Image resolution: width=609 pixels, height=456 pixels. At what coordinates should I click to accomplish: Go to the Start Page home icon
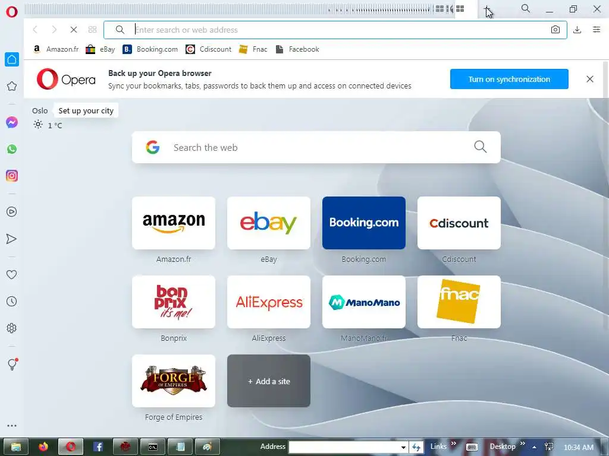[x=12, y=59]
